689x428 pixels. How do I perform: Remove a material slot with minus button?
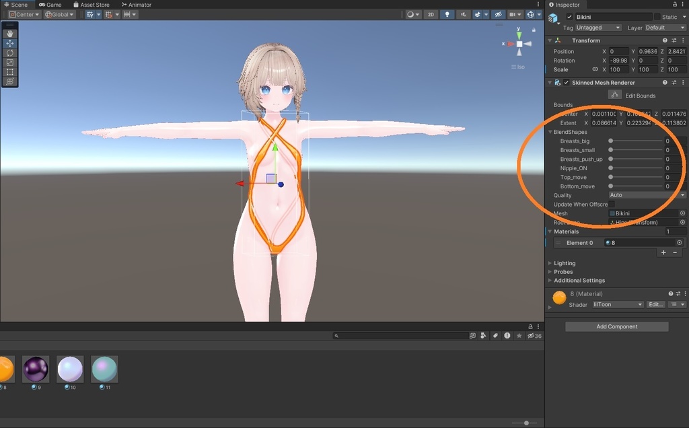pyautogui.click(x=675, y=252)
